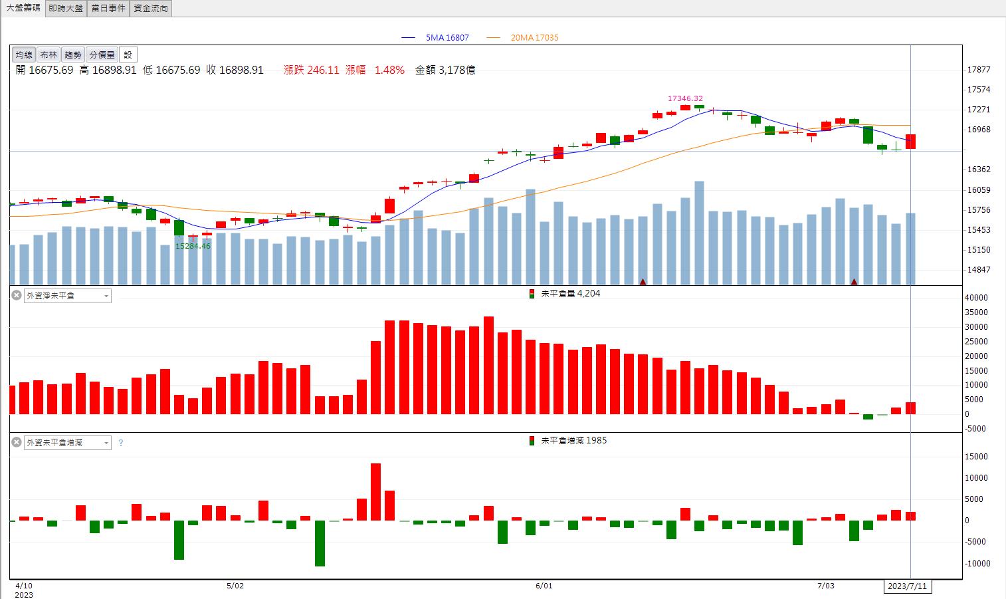The image size is (1006, 599).
Task: Click red triangle event marker in mid-June
Action: click(643, 282)
